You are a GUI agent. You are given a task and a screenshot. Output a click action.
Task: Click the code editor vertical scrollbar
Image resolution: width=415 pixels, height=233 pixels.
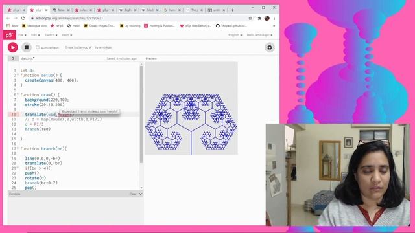(x=141, y=114)
